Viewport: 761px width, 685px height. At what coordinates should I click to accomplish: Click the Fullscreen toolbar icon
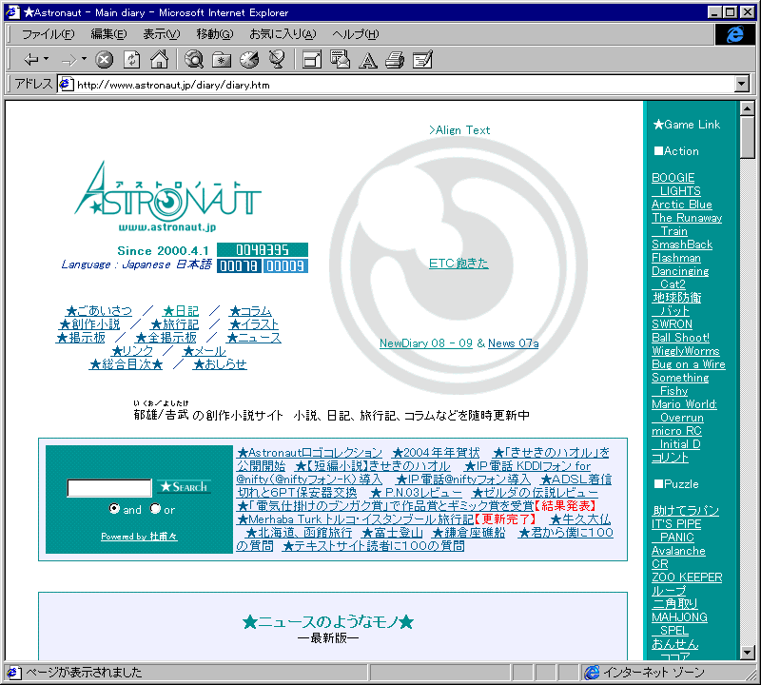pos(312,60)
